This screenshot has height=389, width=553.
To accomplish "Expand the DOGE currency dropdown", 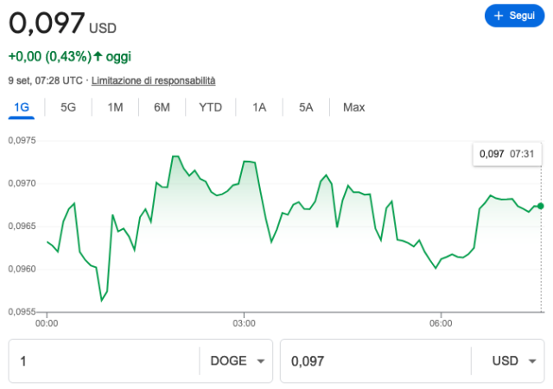I will (236, 361).
